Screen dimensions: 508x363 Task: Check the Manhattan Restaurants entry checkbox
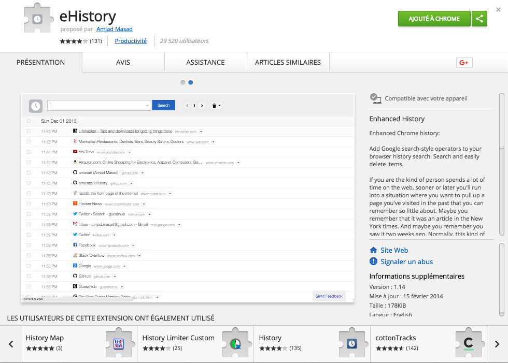pos(29,142)
